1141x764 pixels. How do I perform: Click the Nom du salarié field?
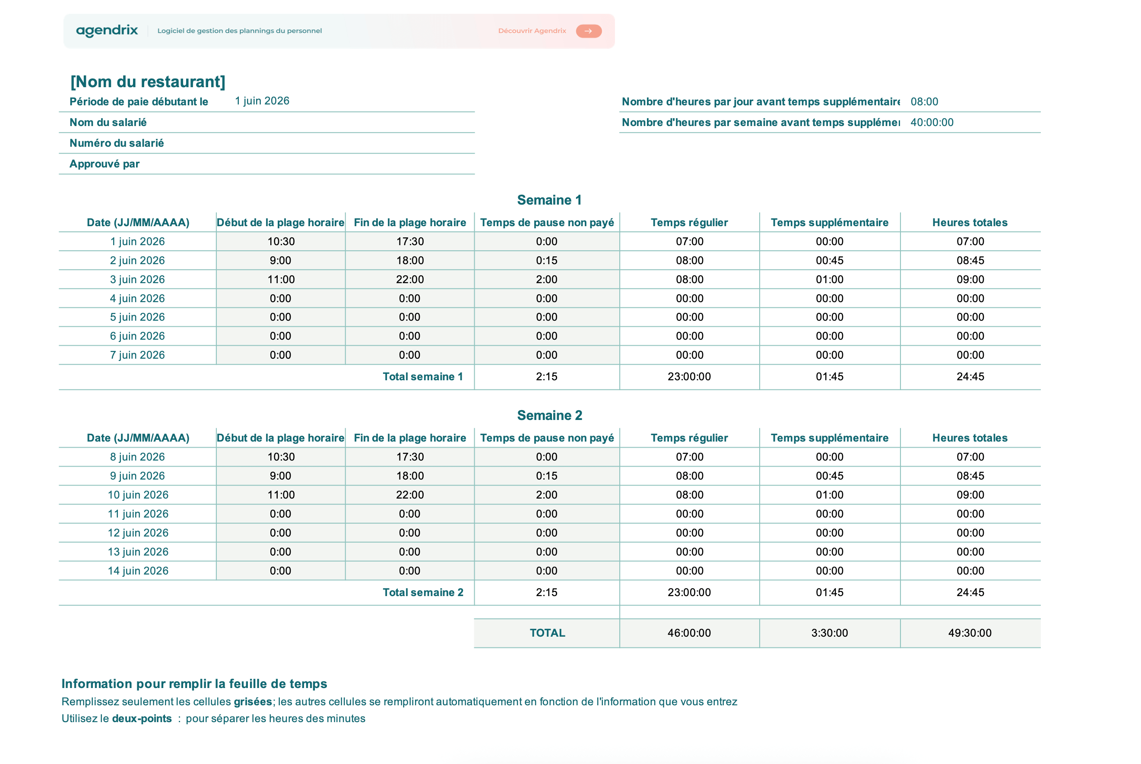click(x=266, y=122)
